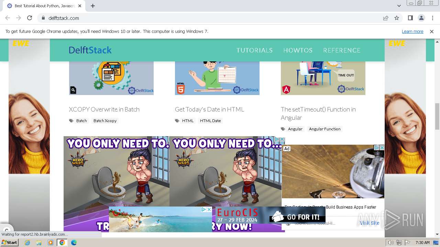Bookmark this tab with the star icon
The height and width of the screenshot is (247, 440).
coord(397,18)
